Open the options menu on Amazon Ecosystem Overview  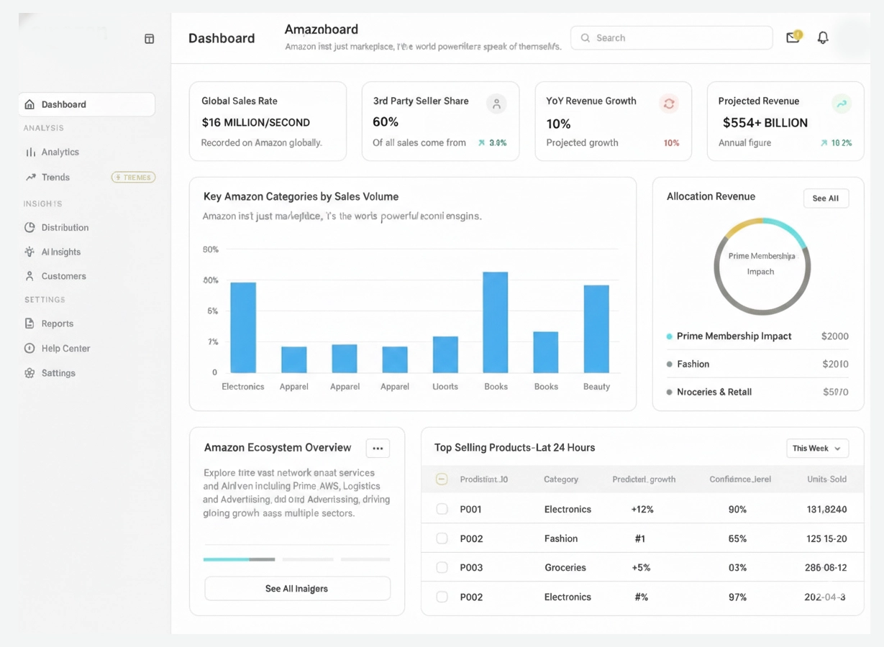point(378,448)
